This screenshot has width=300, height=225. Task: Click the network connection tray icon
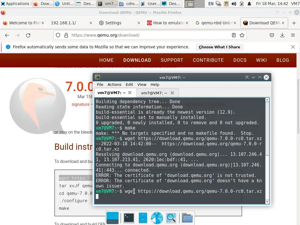218,4
